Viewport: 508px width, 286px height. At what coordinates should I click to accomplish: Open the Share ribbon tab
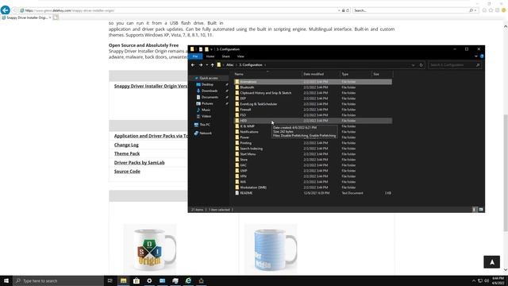(225, 56)
